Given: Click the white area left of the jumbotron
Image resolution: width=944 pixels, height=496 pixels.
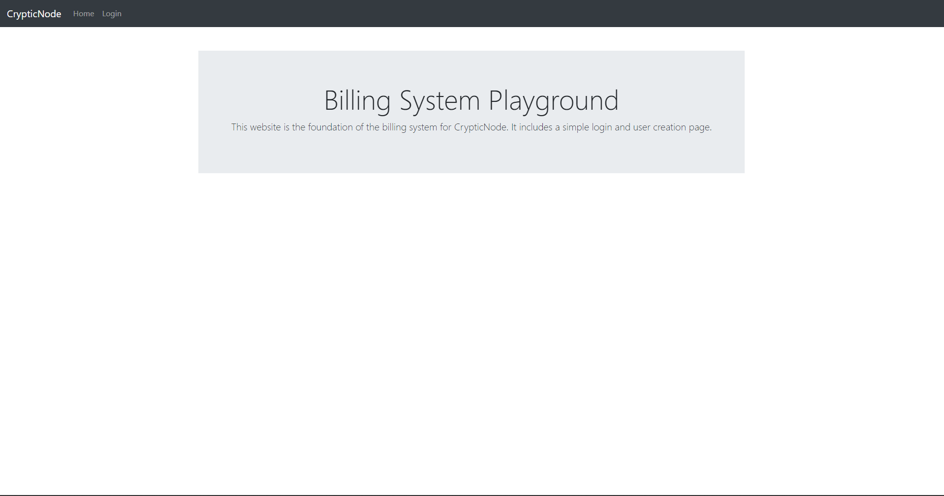Looking at the screenshot, I should pyautogui.click(x=98, y=112).
